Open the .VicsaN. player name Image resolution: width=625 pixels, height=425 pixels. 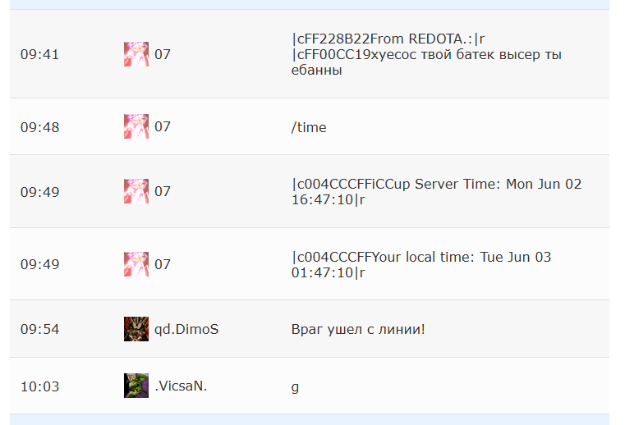coord(181,386)
